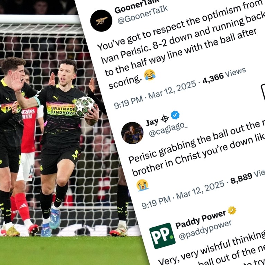Open the @paddypower handle link
Viewport: 265px width, 265px height.
pos(205,230)
